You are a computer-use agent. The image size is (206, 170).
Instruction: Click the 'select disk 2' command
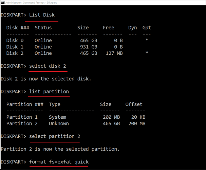pyautogui.click(x=48, y=66)
